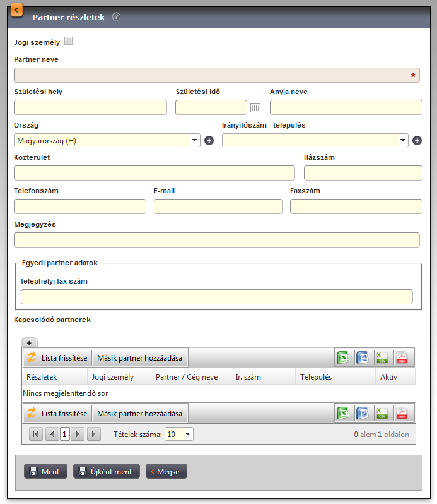Toggle the Jogi személy checkbox
The height and width of the screenshot is (504, 437).
(x=68, y=41)
